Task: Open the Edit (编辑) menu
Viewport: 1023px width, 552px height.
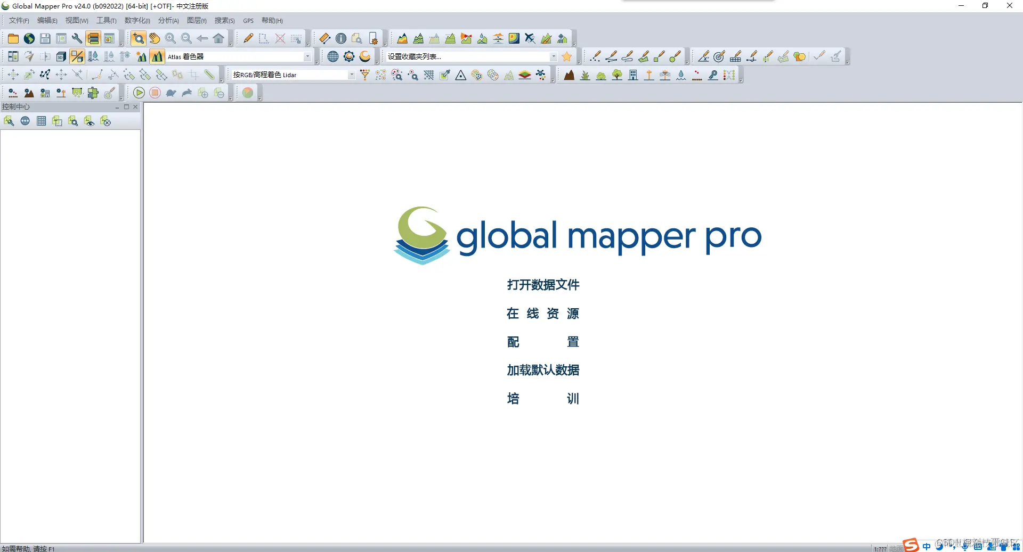Action: click(47, 21)
